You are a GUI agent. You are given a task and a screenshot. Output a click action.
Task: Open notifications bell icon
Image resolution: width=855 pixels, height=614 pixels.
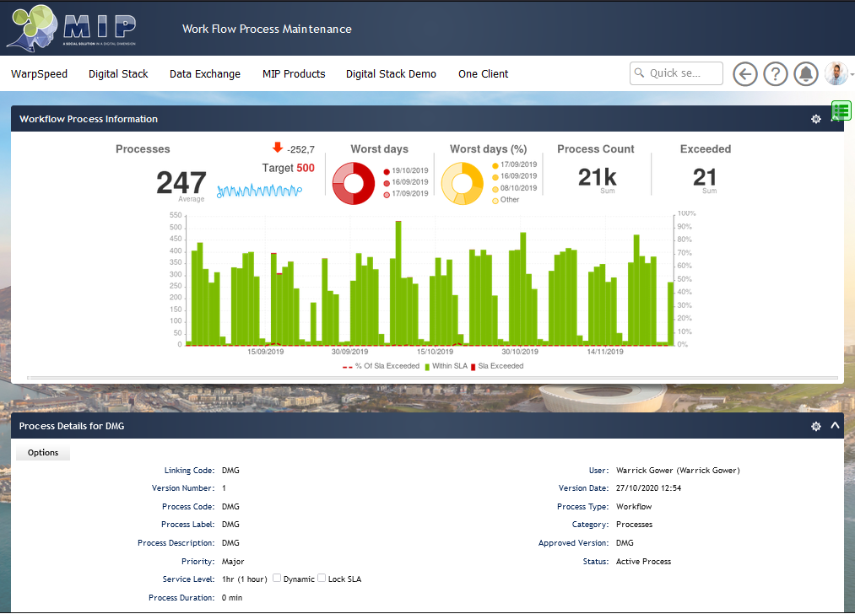point(806,74)
